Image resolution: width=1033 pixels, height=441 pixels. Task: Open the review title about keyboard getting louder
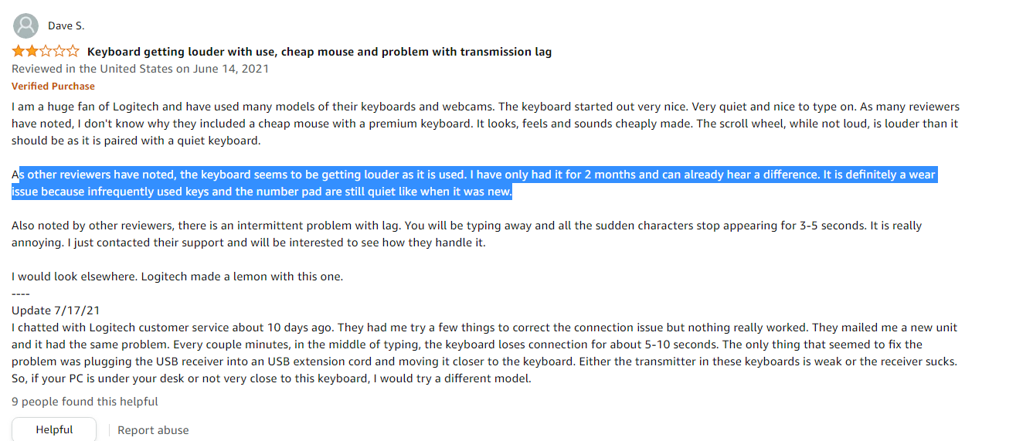pyautogui.click(x=319, y=52)
